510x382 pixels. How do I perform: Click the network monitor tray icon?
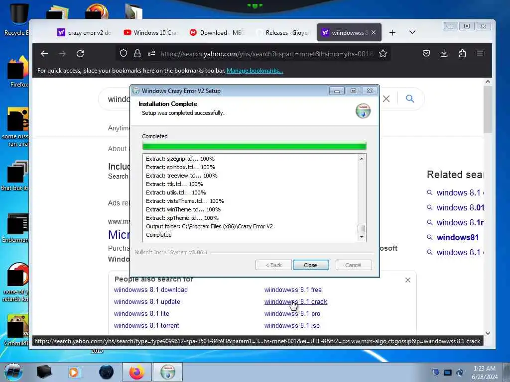click(448, 373)
